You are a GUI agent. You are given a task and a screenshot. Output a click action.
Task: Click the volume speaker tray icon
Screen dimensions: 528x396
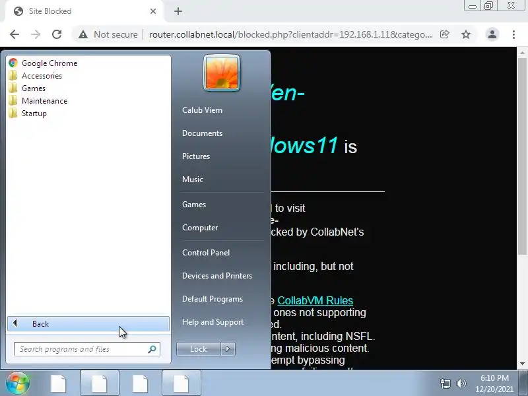(x=461, y=383)
